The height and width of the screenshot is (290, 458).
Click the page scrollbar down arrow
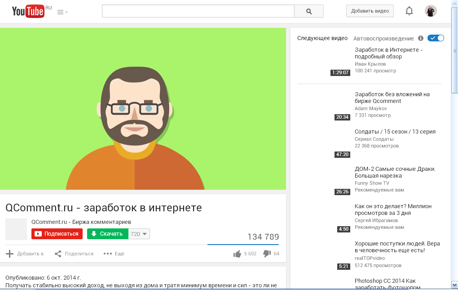(x=454, y=285)
